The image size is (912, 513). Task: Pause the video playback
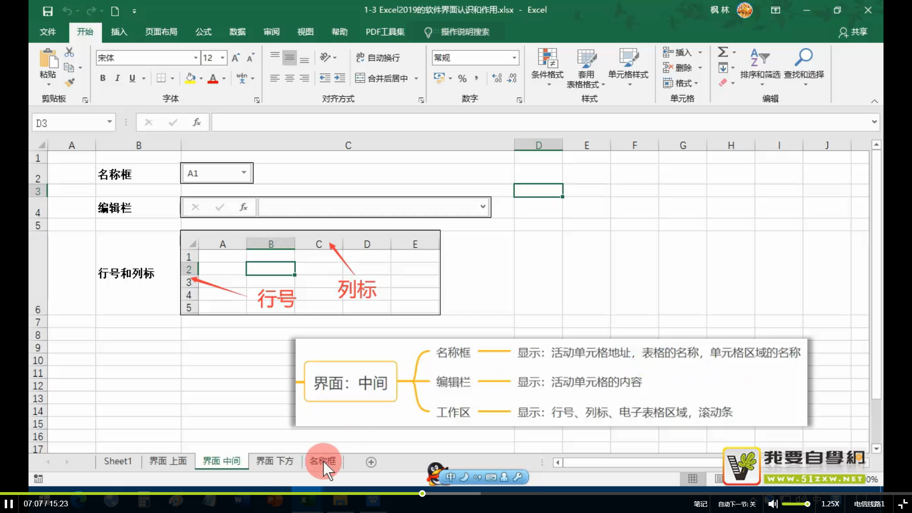click(x=9, y=503)
